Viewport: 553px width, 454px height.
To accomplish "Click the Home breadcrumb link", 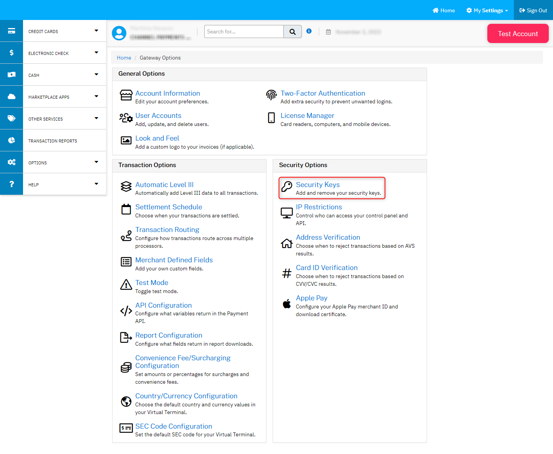I will (124, 58).
